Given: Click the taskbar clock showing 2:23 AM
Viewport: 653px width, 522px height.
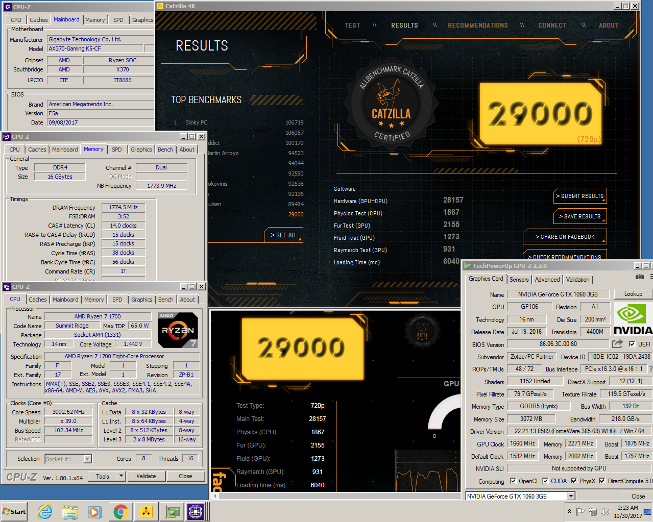Looking at the screenshot, I should [627, 511].
